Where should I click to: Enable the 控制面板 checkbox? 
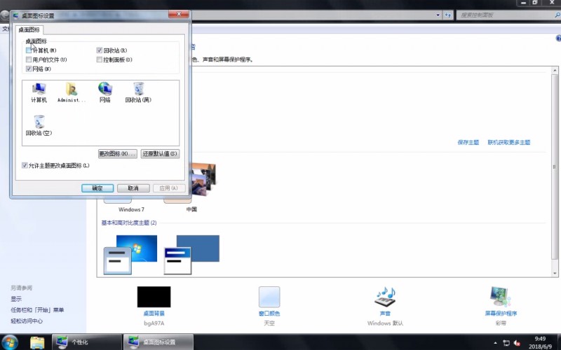click(100, 59)
